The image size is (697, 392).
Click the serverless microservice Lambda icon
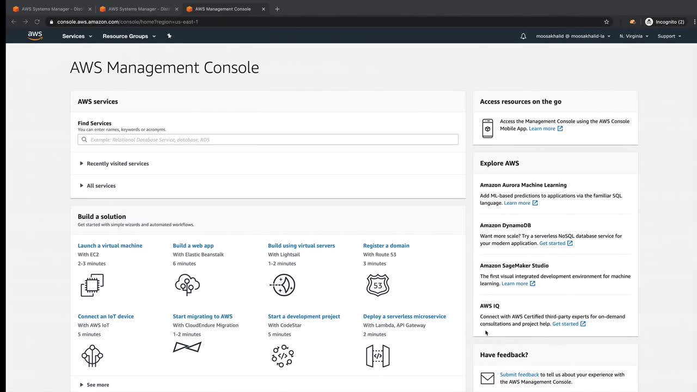[x=378, y=356]
